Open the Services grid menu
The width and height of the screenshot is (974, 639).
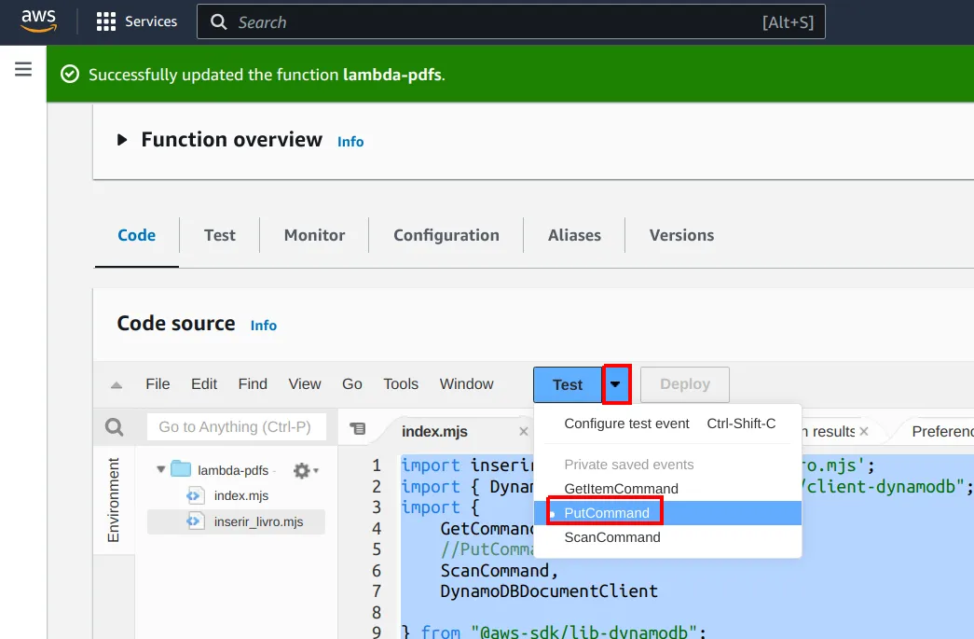coord(137,21)
